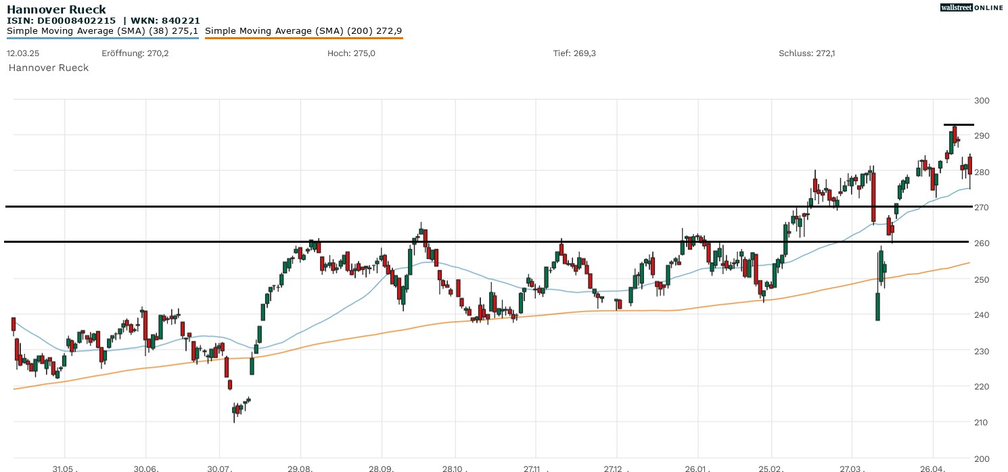Click the Hoch: 275,0 value
This screenshot has height=472, width=1008.
click(x=350, y=53)
